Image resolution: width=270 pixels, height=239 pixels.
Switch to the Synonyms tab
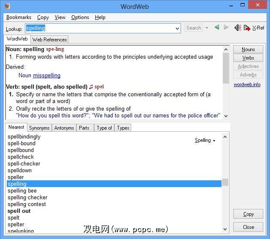click(x=39, y=128)
